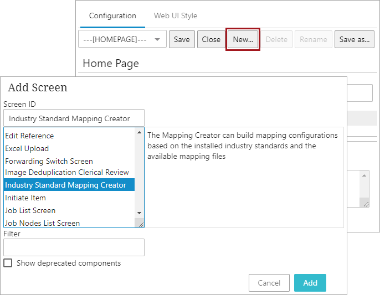
Task: Cancel the Add Screen dialog
Action: coord(269,283)
